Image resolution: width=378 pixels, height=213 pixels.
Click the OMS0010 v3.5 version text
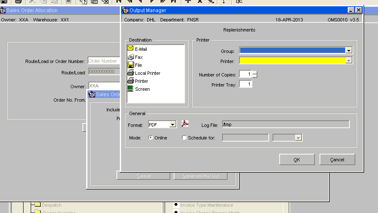point(343,20)
